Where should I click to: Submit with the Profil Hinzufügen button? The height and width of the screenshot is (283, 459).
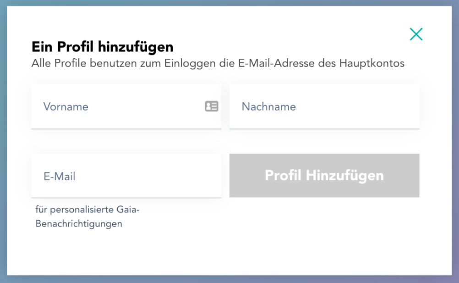click(324, 176)
